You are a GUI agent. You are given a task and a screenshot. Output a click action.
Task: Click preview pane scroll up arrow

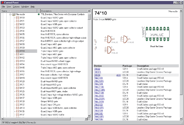click(x=181, y=11)
